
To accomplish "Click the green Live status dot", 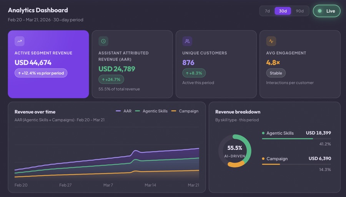I will 319,11.
